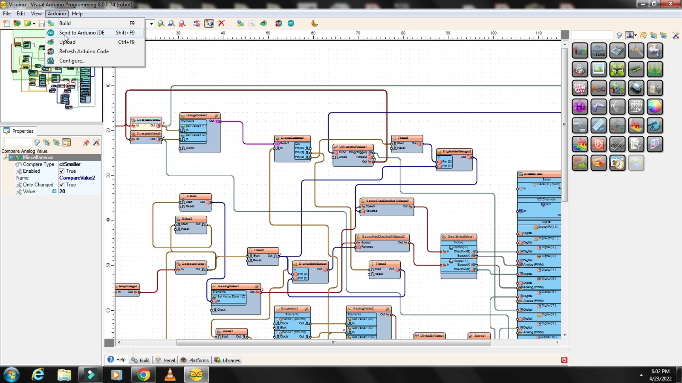Open the water faucet component category
This screenshot has height=383, width=682.
pyautogui.click(x=655, y=50)
